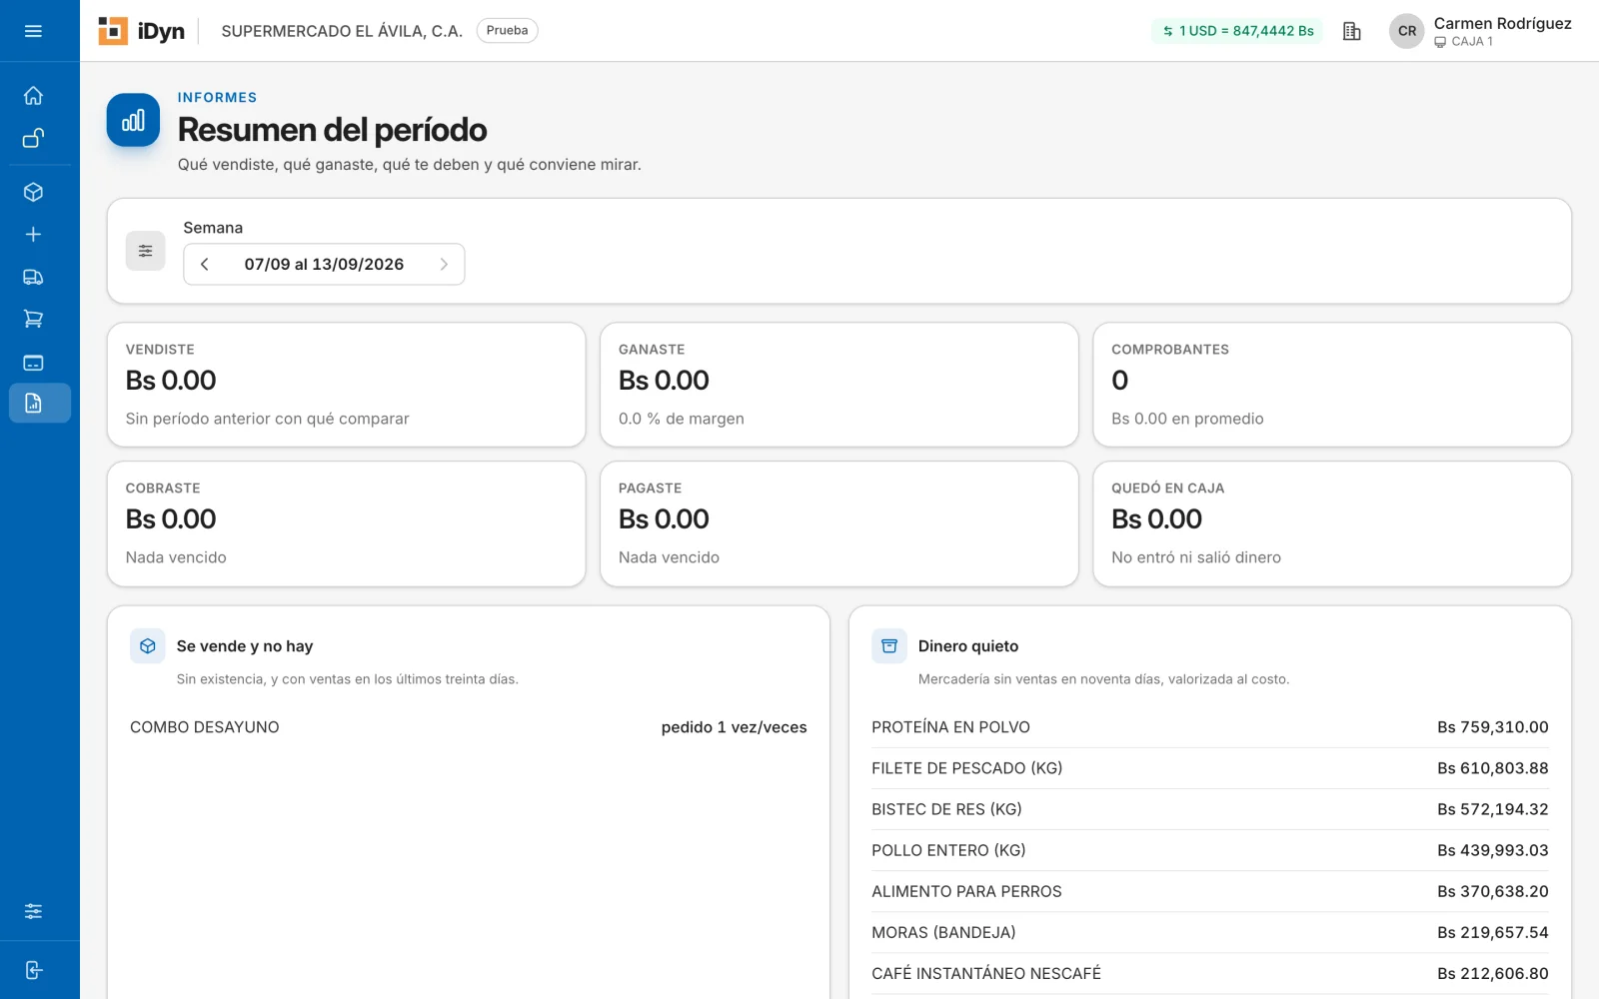Open the COBRASTE summary card
Screen dimensions: 1599x999
(x=346, y=523)
